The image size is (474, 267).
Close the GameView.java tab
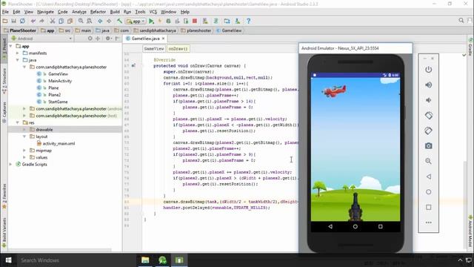click(163, 39)
